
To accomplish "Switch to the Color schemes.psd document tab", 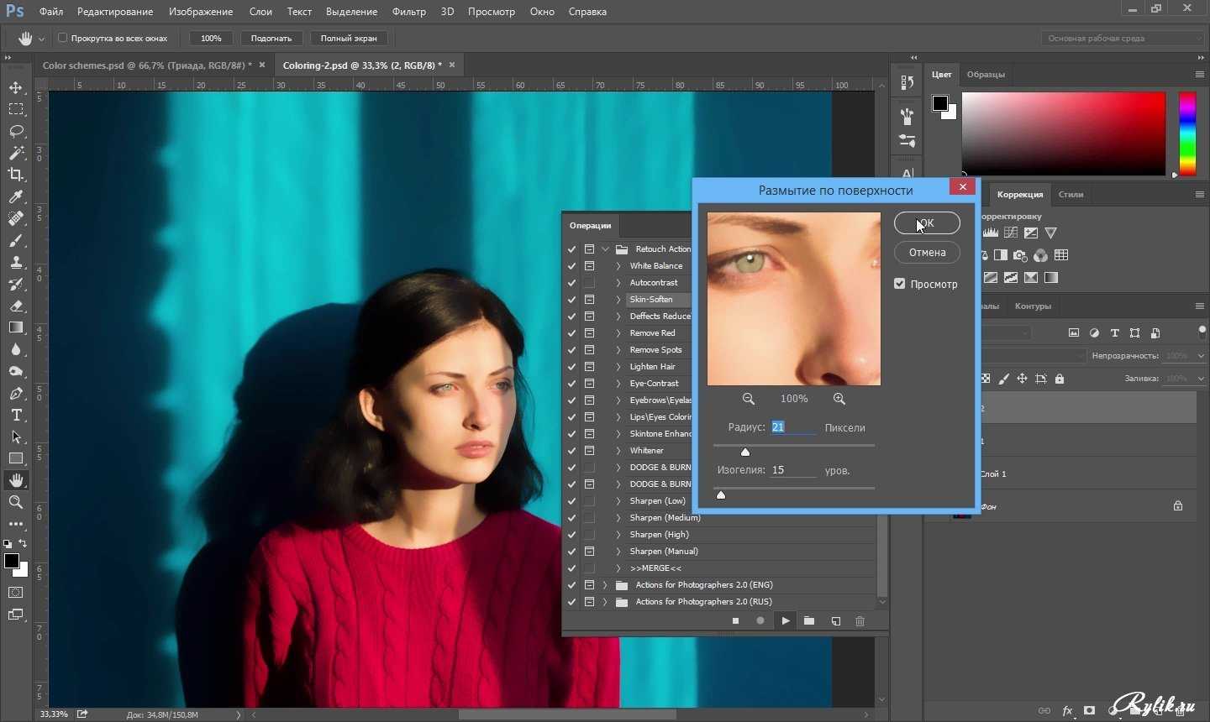I will coord(147,65).
